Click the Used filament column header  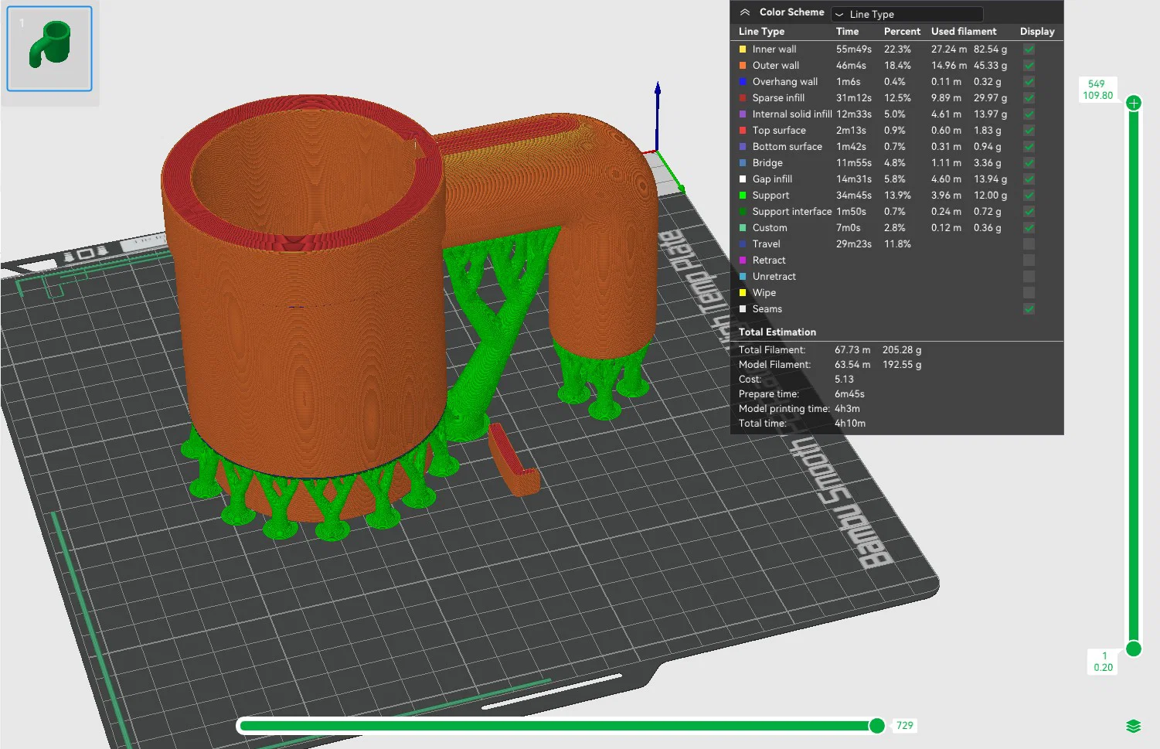[964, 32]
